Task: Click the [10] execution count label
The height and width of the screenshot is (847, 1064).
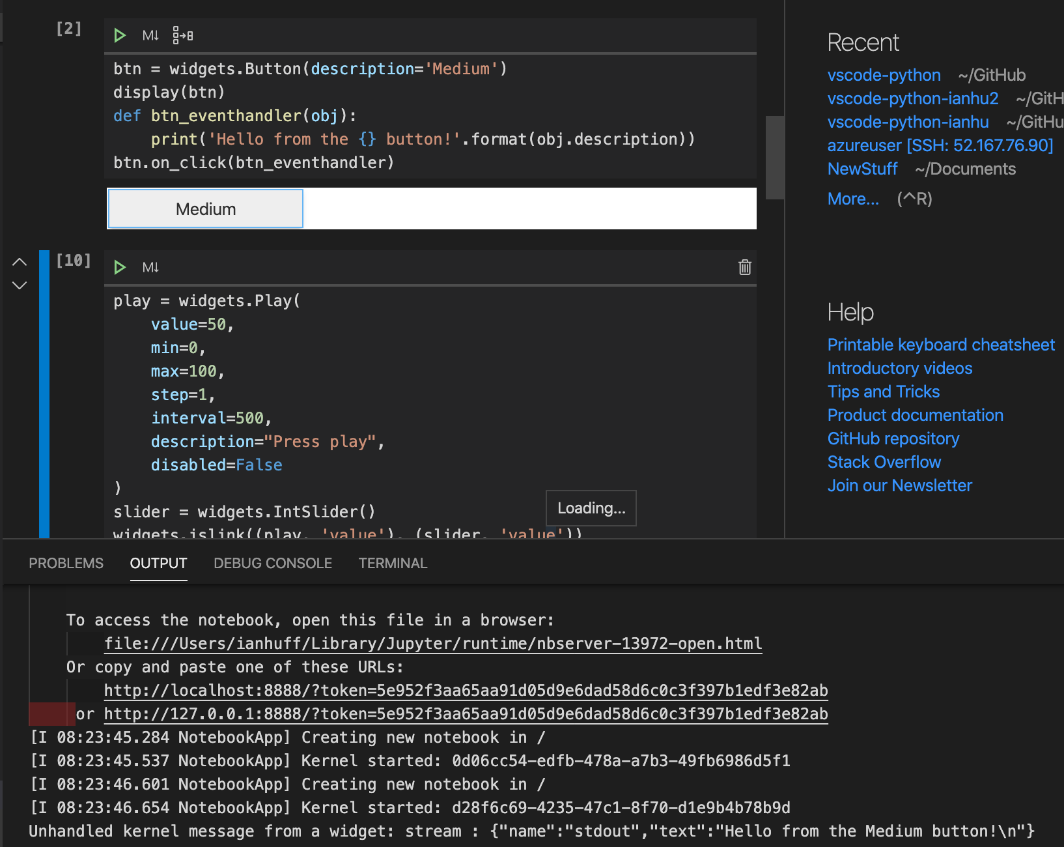Action: click(73, 261)
